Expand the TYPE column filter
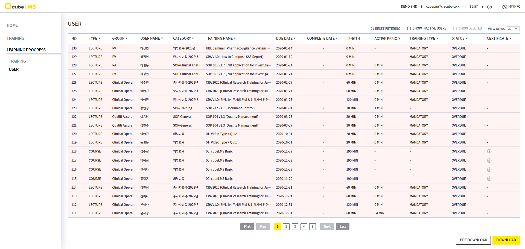This screenshot has height=249, width=525. click(x=95, y=39)
